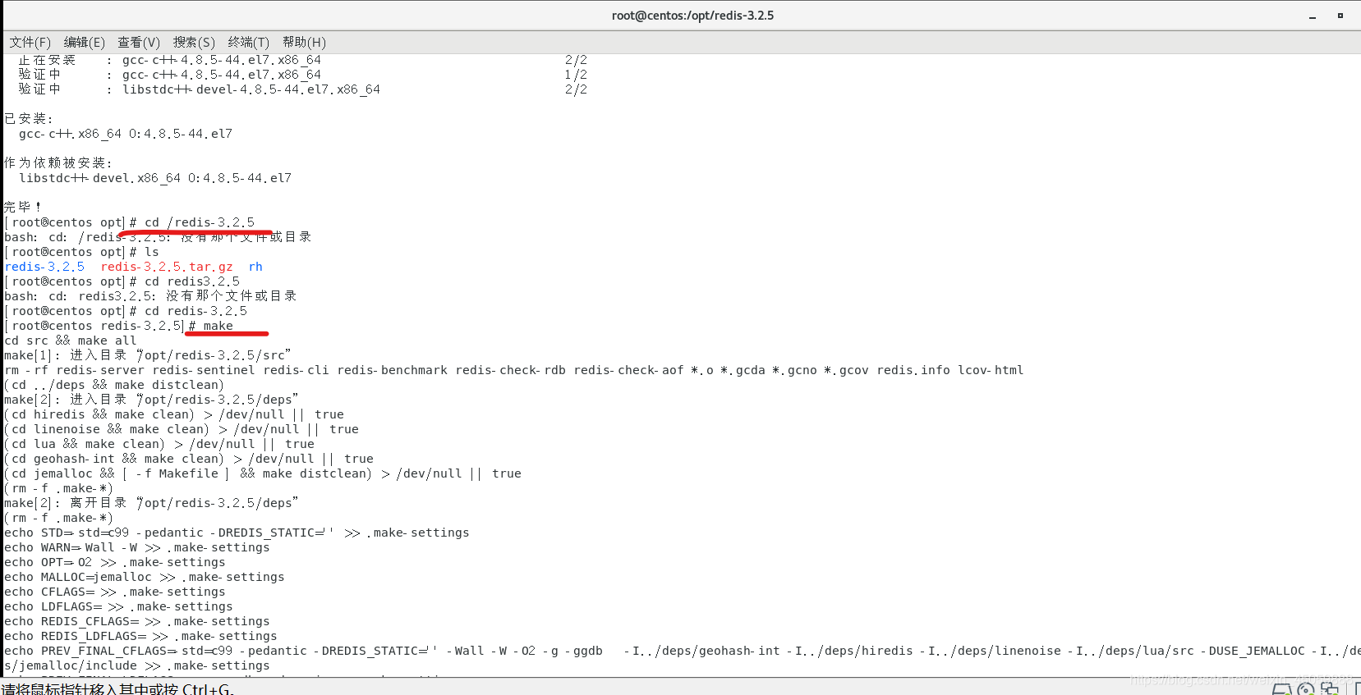Open the 帮助(H) menu
The width and height of the screenshot is (1361, 695).
coord(304,42)
